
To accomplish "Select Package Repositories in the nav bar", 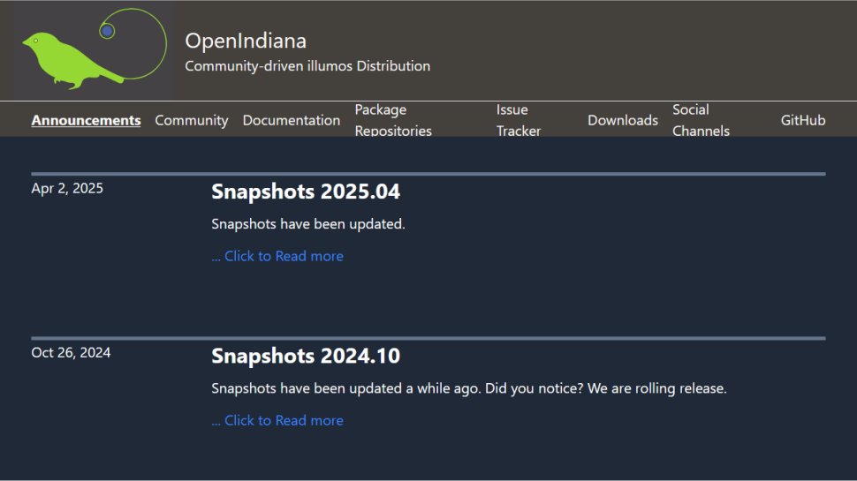I will (393, 120).
